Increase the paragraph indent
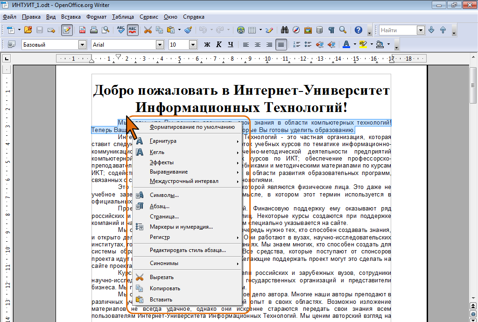478x322 pixels. tap(331, 44)
